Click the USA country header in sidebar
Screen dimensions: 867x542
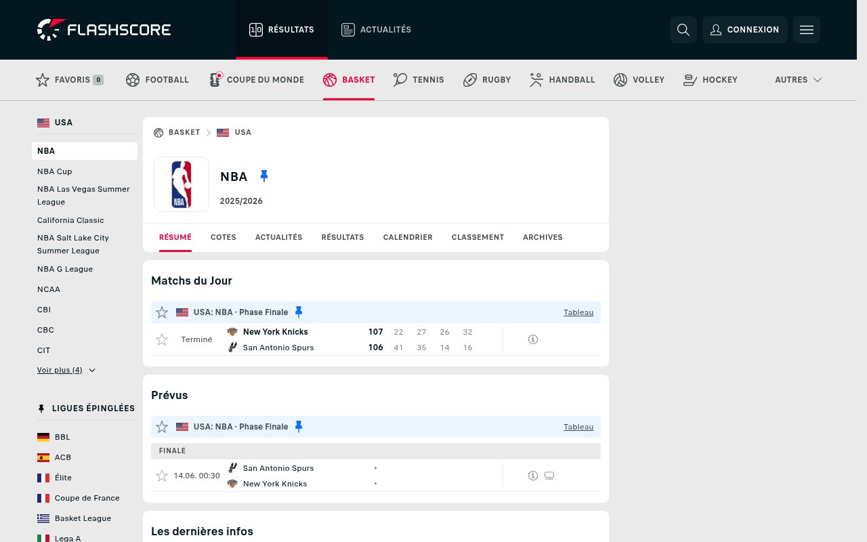point(55,123)
